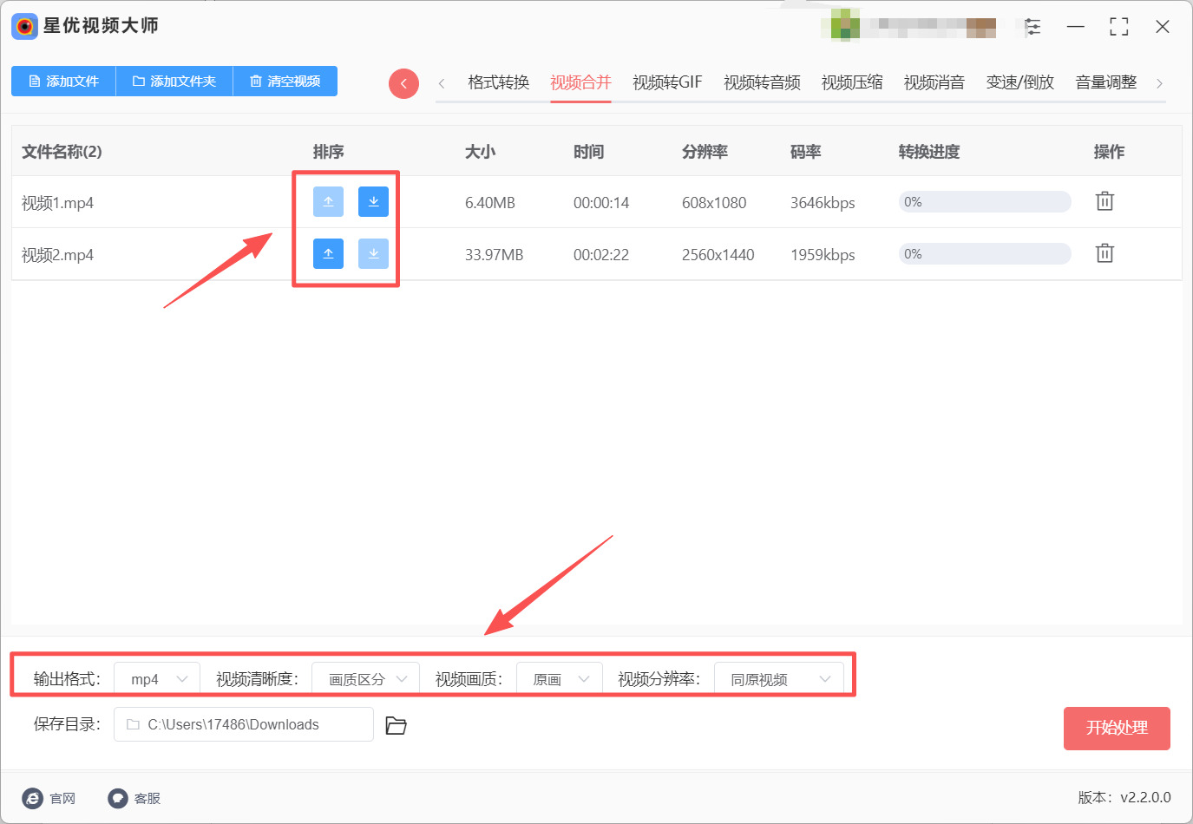1193x824 pixels.
Task: Click the 添加文件 button
Action: pyautogui.click(x=63, y=82)
